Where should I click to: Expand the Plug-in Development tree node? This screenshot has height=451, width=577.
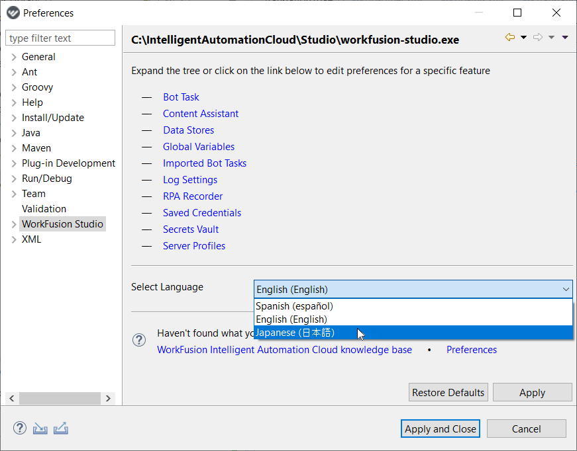(x=14, y=163)
